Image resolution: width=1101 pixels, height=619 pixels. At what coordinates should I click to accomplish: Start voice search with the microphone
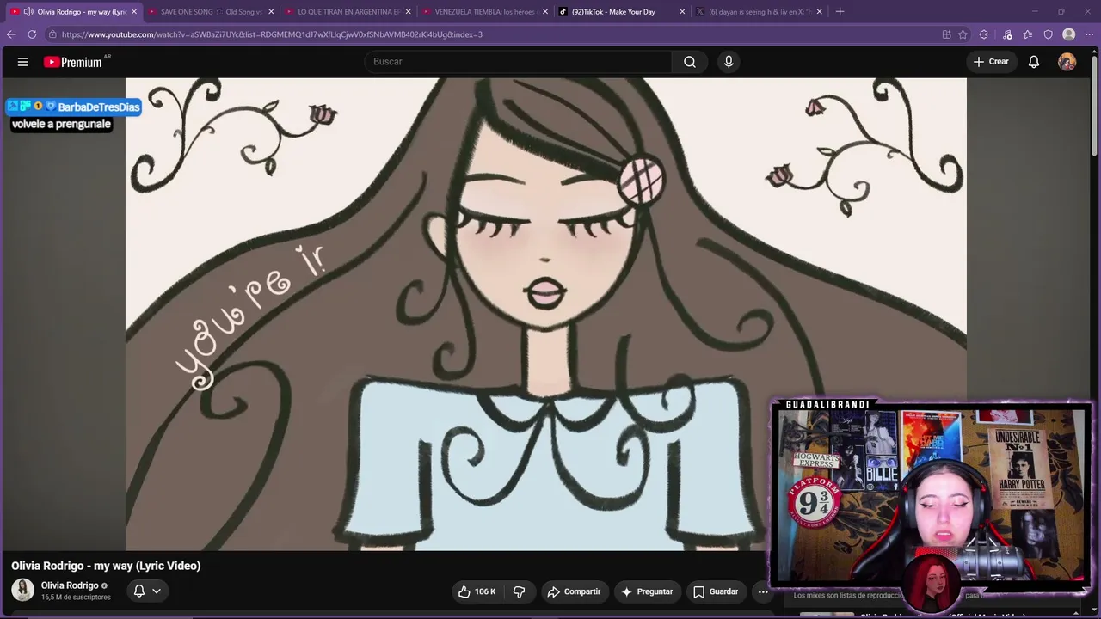[729, 62]
